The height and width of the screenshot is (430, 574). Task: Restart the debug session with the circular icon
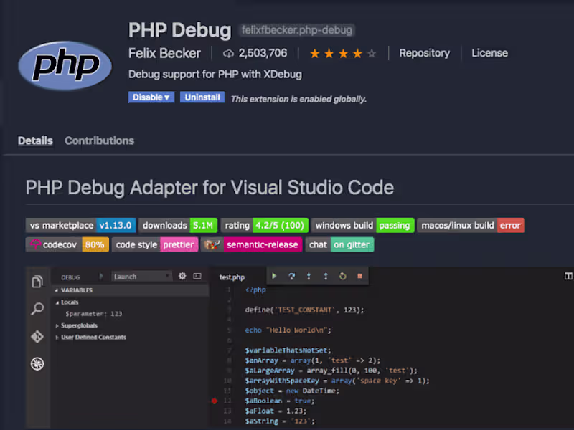(x=343, y=276)
